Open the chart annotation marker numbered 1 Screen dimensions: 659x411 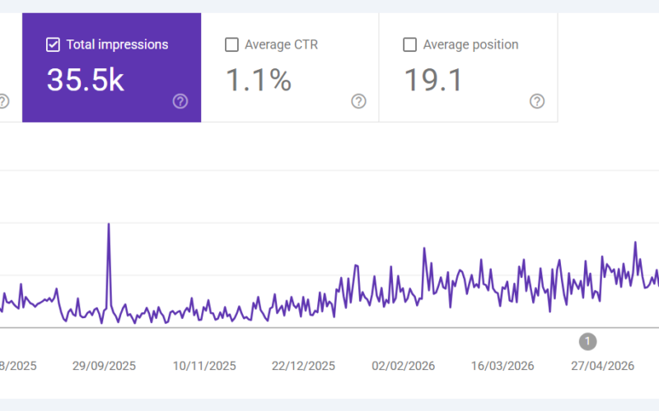pos(587,341)
